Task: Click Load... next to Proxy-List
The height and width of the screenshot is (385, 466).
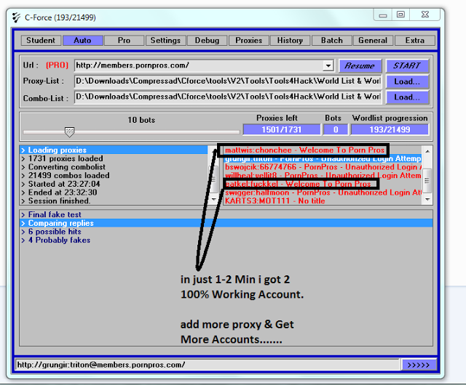Action: (x=407, y=81)
